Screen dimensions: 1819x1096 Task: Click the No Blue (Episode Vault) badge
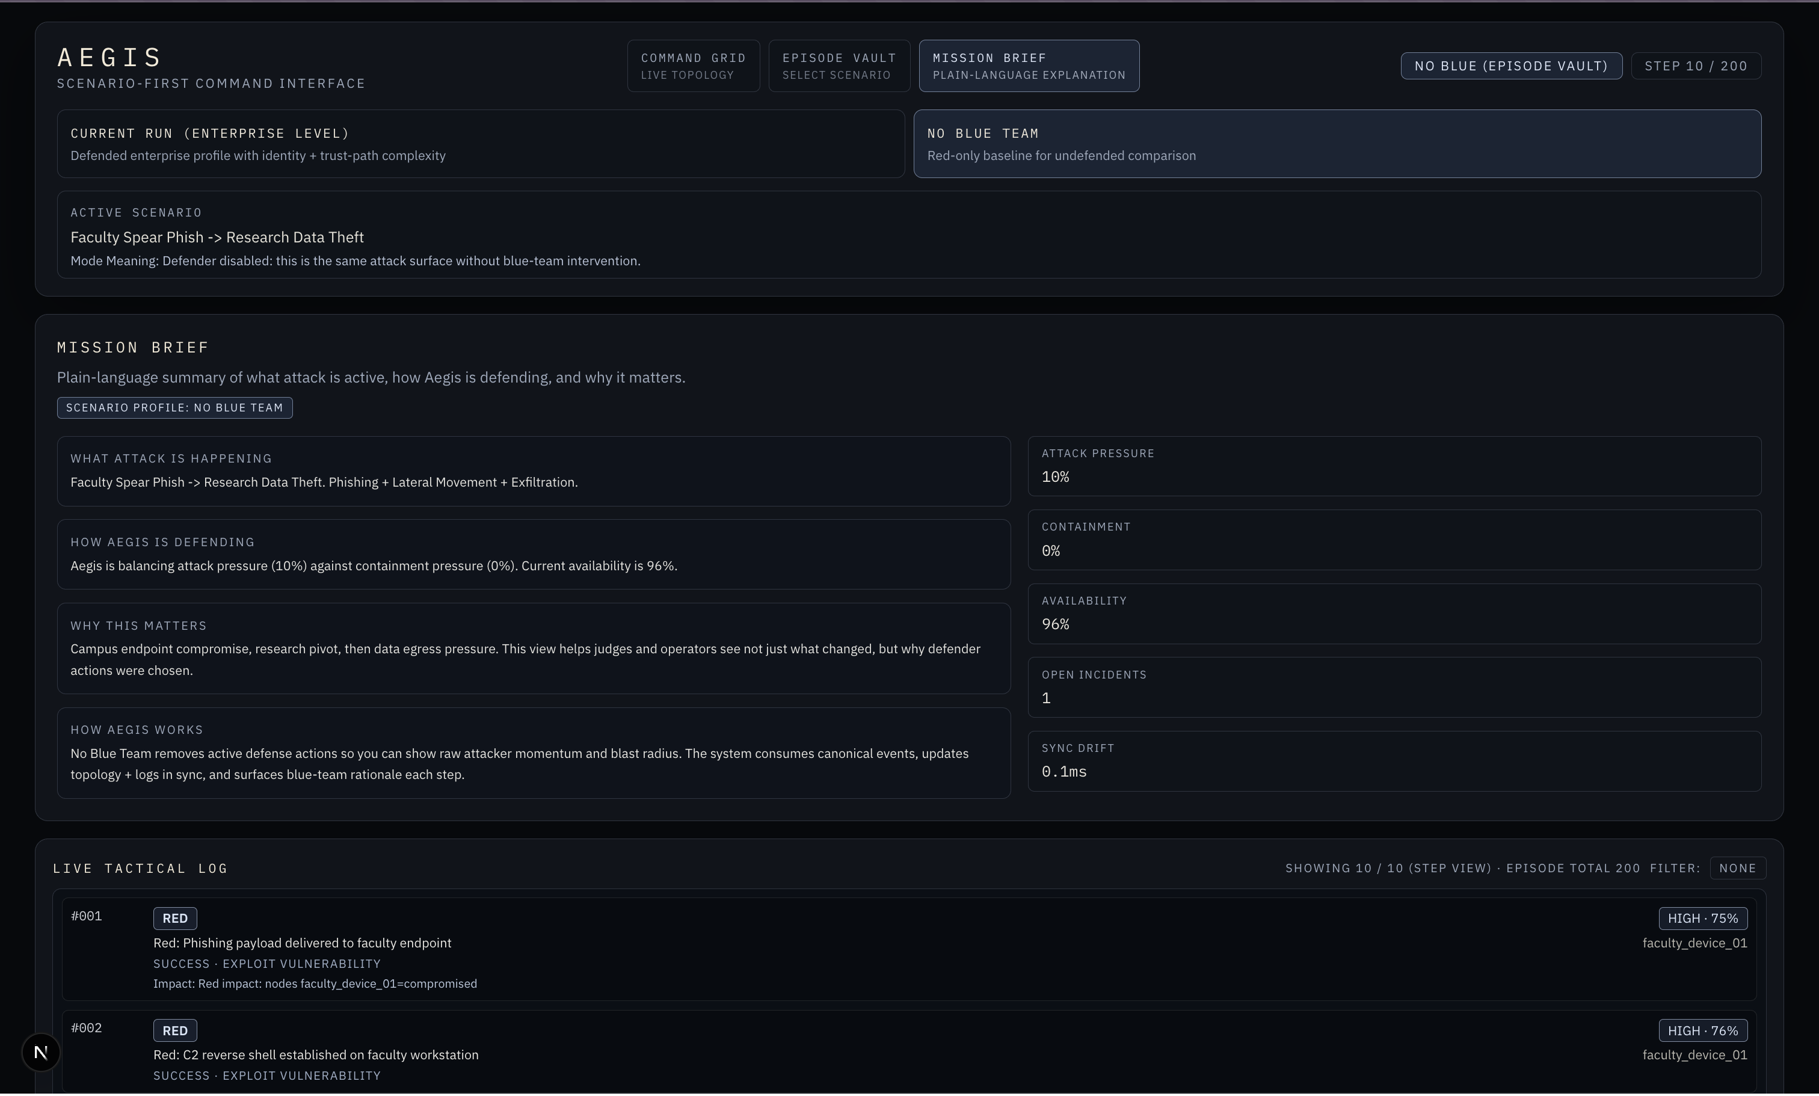point(1510,66)
